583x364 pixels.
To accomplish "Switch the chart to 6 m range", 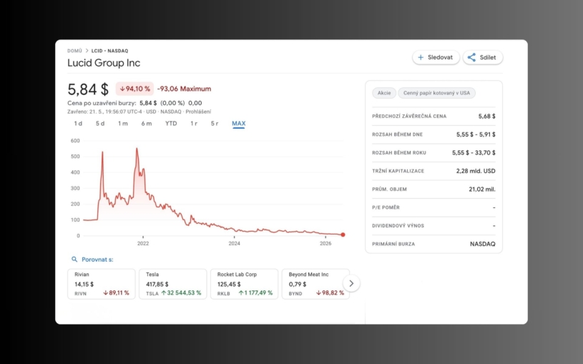I will point(146,124).
